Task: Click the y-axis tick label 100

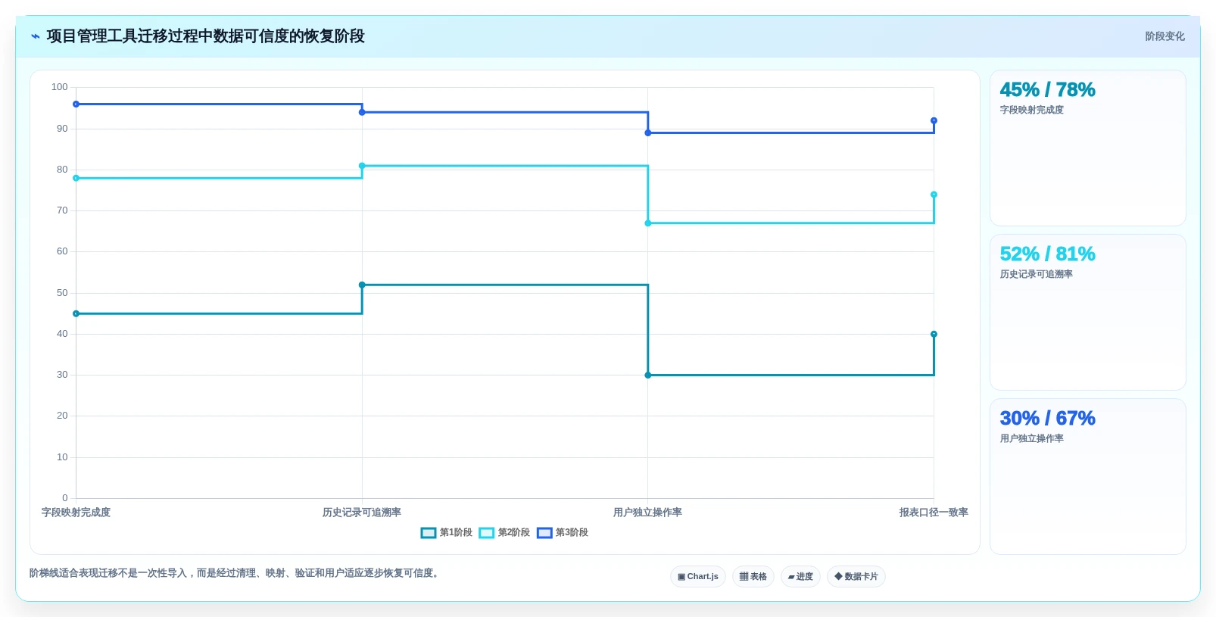Action: tap(60, 87)
